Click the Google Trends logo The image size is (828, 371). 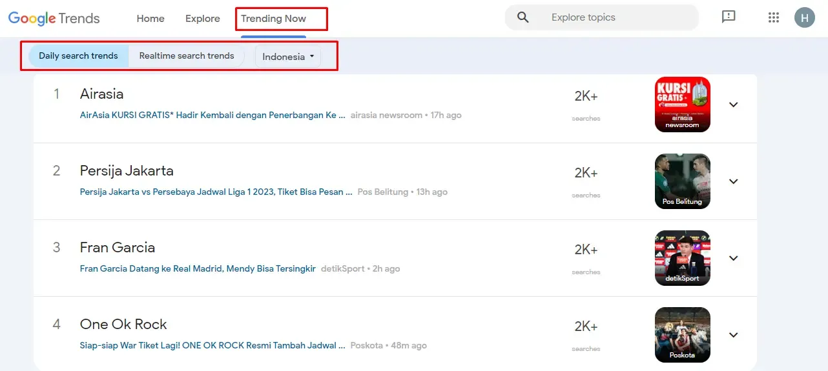click(54, 18)
